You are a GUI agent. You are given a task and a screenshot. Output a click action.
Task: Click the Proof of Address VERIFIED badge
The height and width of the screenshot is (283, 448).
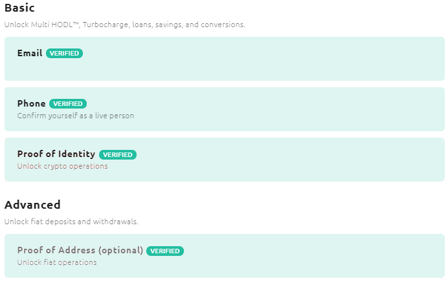point(165,251)
